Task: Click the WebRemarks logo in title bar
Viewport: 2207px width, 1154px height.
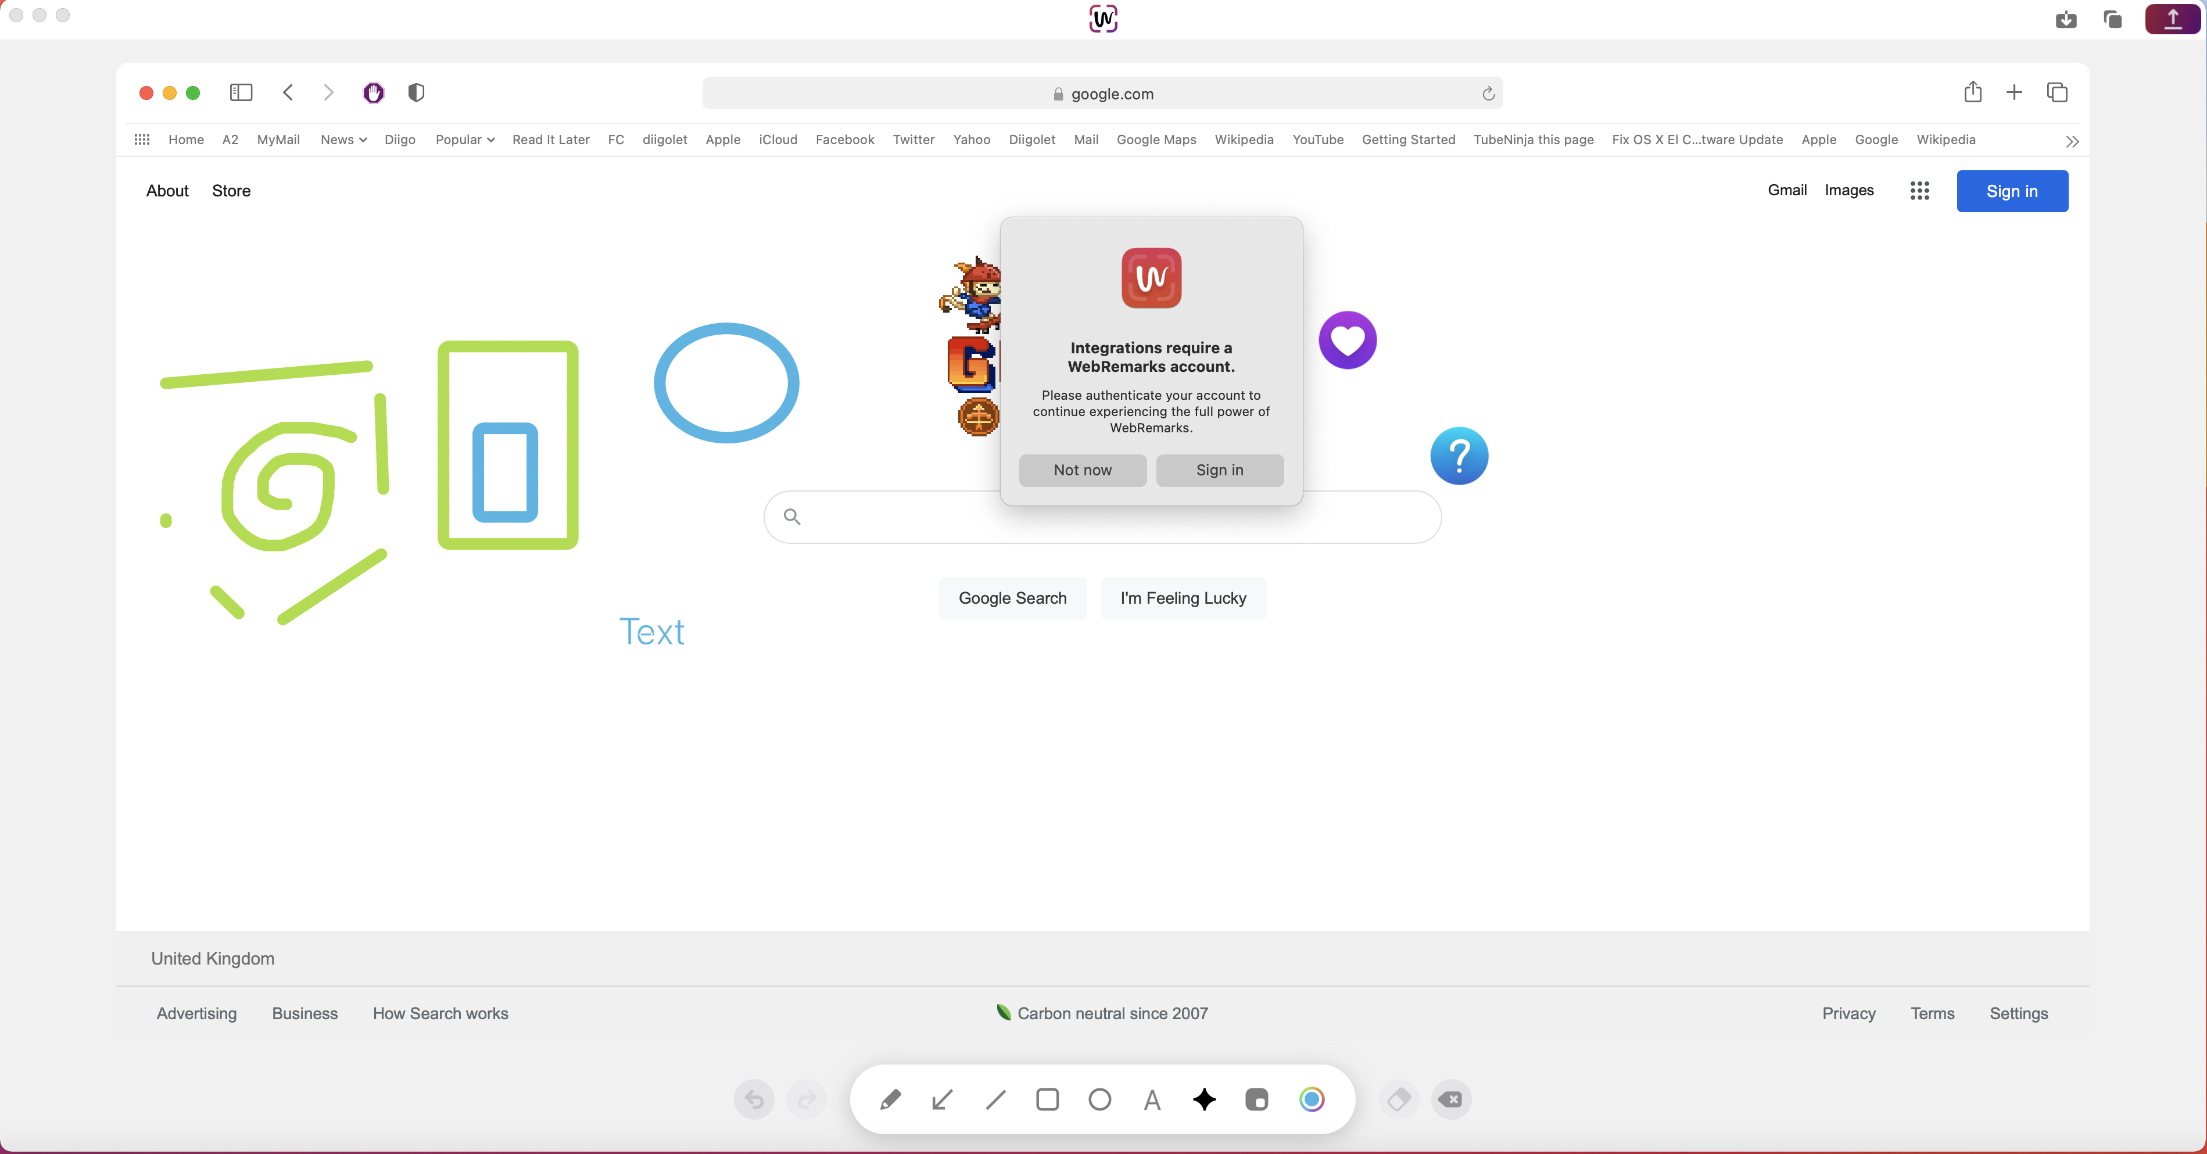Action: 1103,18
